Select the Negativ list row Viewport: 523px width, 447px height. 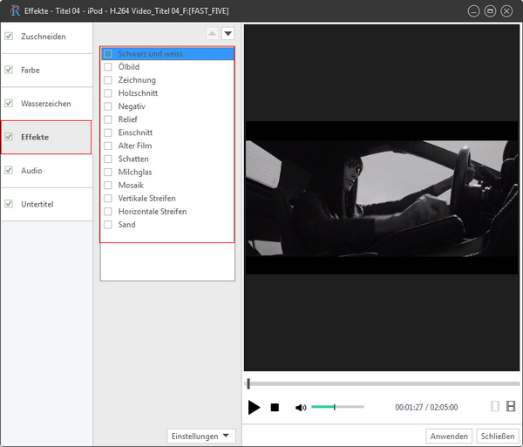tap(167, 106)
